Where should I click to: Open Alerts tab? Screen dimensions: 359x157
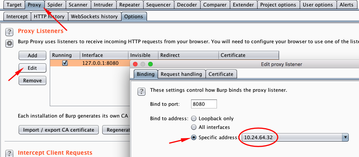tap(346, 5)
